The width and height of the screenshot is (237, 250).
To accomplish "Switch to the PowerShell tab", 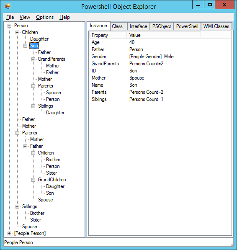I will pos(187,26).
